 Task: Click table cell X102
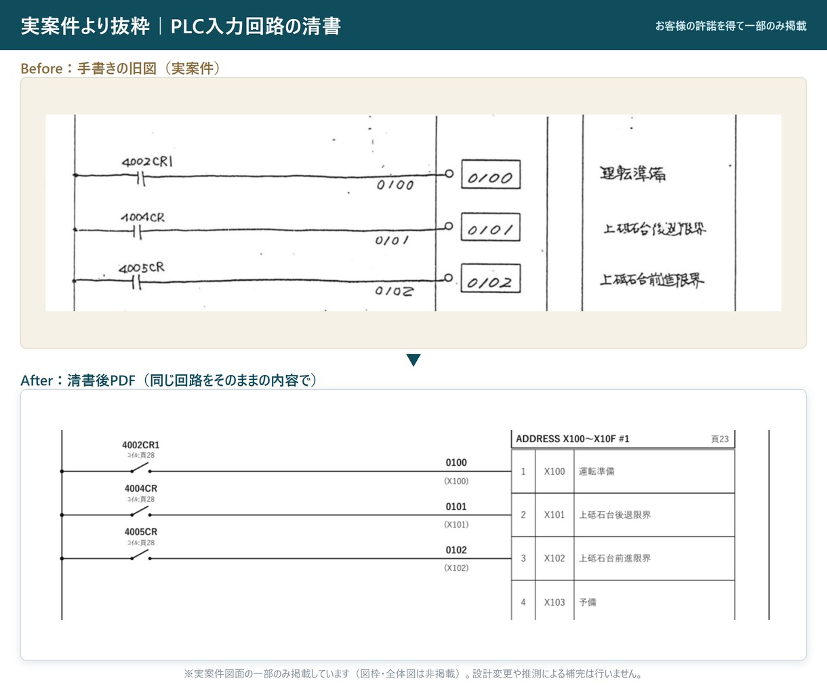click(554, 558)
